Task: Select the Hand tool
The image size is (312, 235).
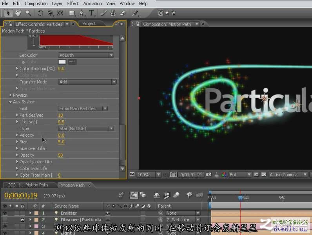Action: tap(18, 13)
